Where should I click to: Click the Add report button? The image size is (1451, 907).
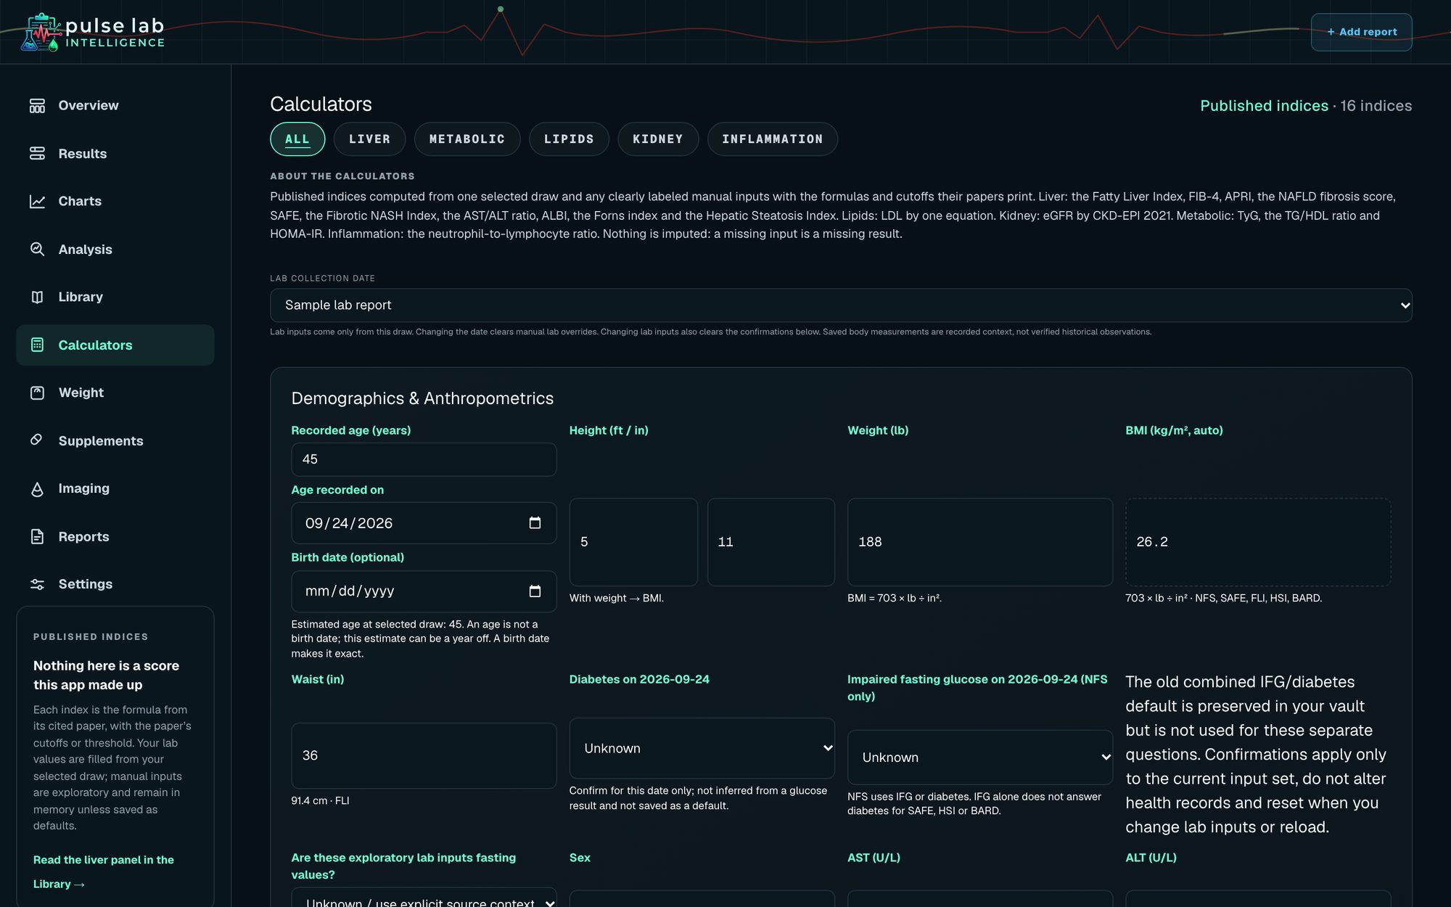click(1361, 32)
